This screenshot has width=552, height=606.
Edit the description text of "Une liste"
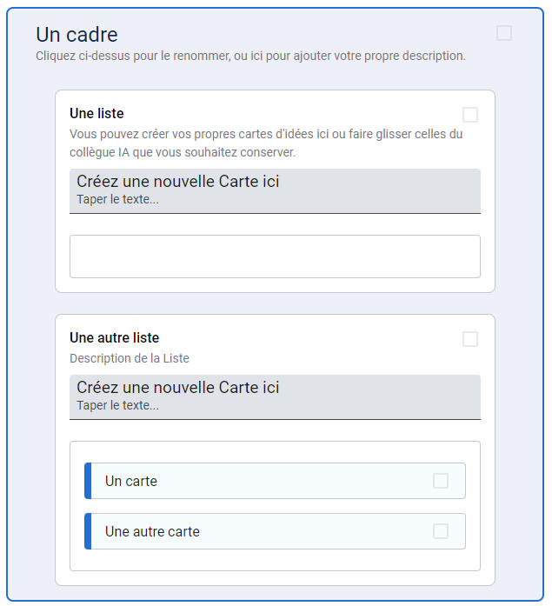click(265, 143)
